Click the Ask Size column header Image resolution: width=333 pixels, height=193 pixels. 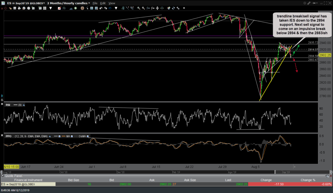pos(190,180)
